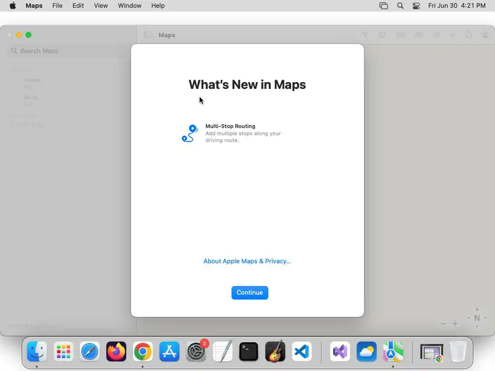The height and width of the screenshot is (371, 495).
Task: Open TextEdit from the Dock
Action: pos(222,352)
